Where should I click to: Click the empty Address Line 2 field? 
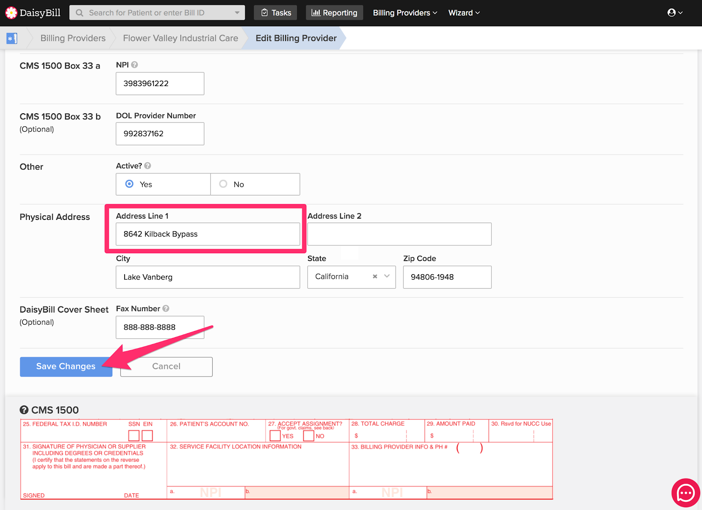click(x=399, y=234)
